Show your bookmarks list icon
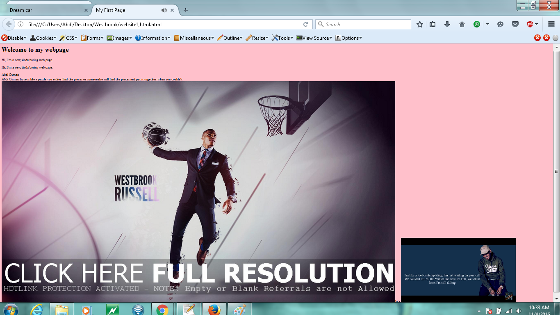The image size is (560, 315). pos(433,25)
